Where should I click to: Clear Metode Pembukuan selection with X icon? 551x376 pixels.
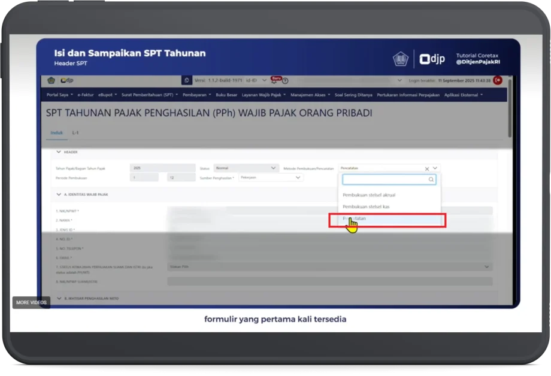[x=427, y=169]
